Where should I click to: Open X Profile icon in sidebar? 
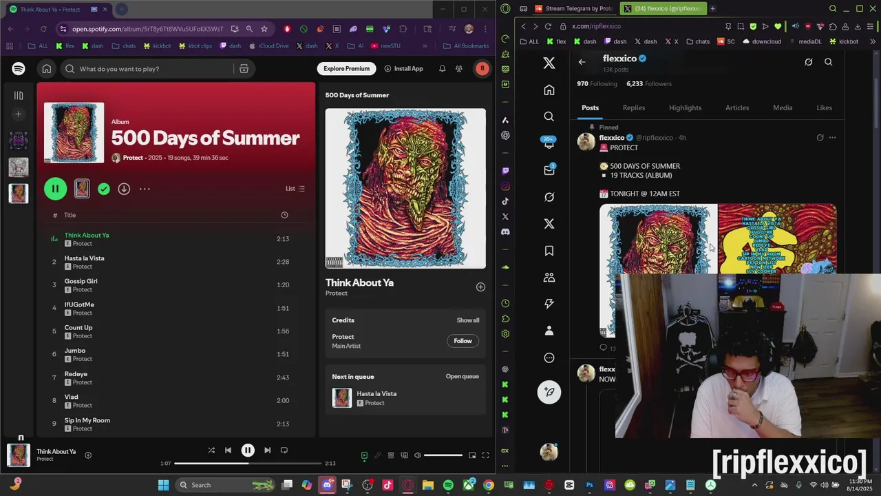549,331
